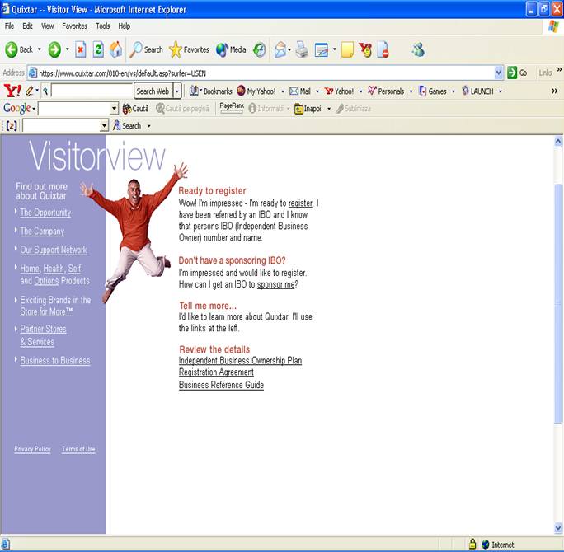The height and width of the screenshot is (552, 564).
Task: Click the Refresh page icon
Action: [x=98, y=49]
